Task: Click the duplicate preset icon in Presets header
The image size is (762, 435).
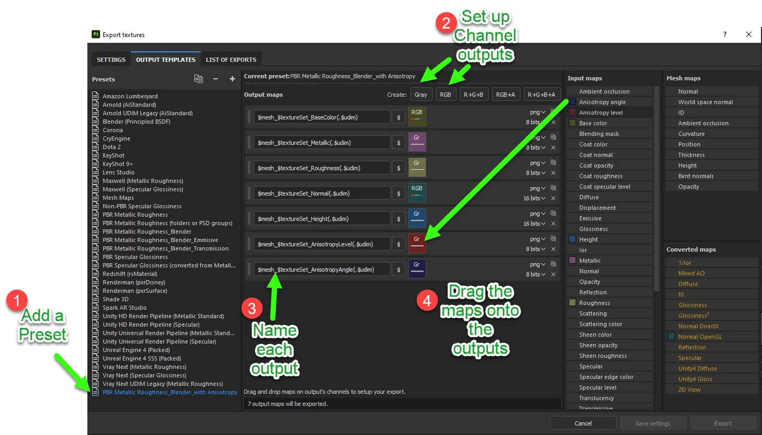Action: [x=198, y=79]
